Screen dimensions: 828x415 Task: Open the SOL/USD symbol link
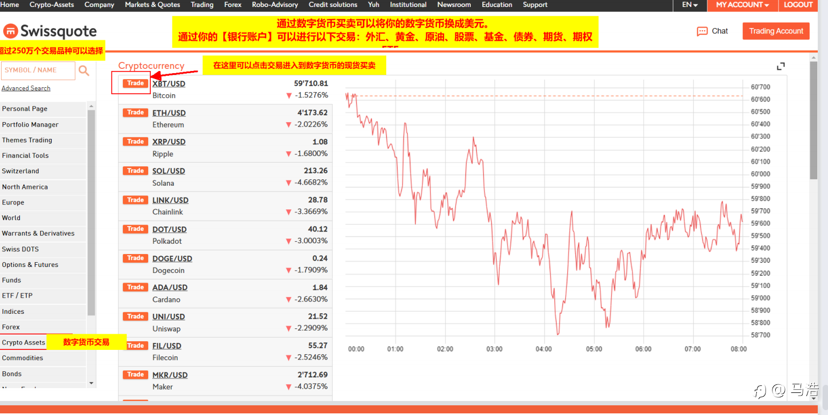pos(169,171)
